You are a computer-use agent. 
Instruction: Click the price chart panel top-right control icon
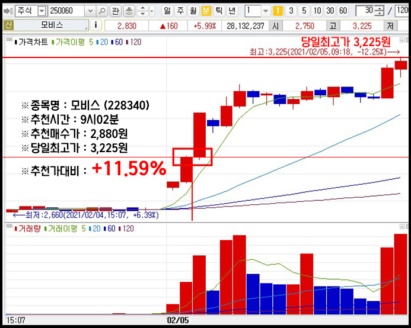tap(402, 40)
